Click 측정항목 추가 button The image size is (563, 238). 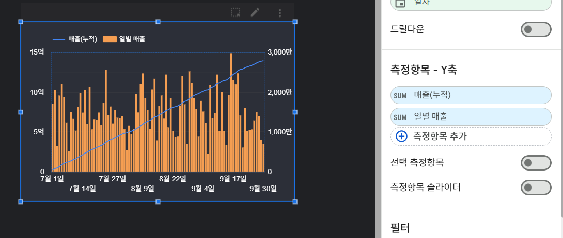click(x=471, y=137)
